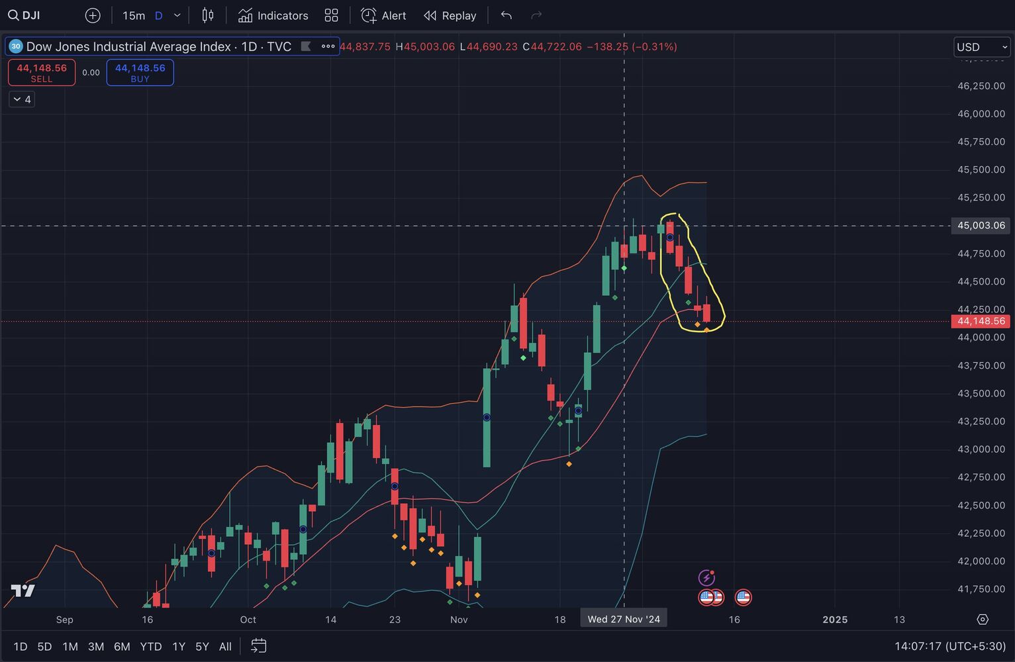Create a new Alert
The height and width of the screenshot is (662, 1015).
tap(383, 15)
